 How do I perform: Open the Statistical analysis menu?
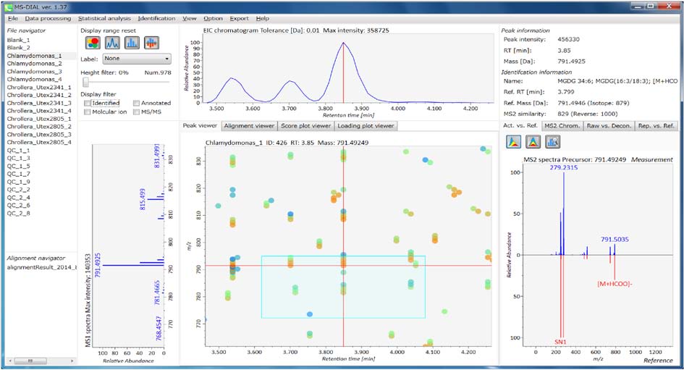pyautogui.click(x=104, y=18)
